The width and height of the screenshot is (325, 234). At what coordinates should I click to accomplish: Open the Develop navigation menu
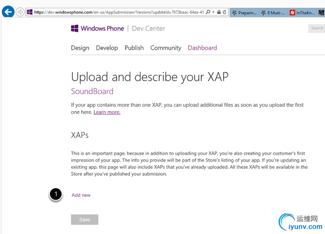click(107, 48)
